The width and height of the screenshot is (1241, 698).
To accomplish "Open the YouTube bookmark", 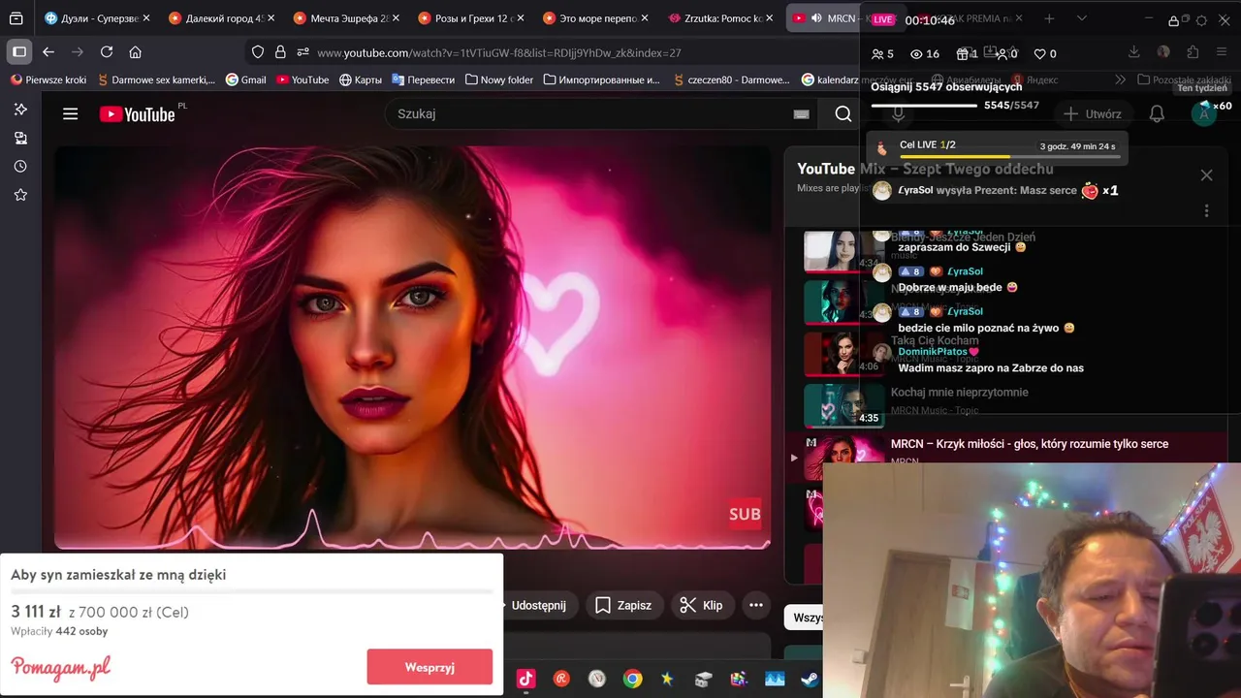I will [302, 79].
